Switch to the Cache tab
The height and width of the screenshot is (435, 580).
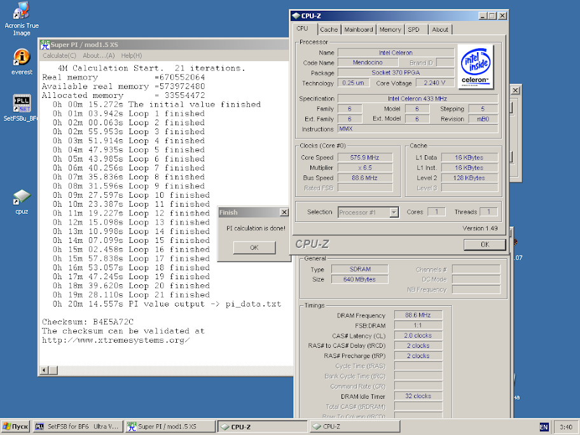(x=329, y=29)
